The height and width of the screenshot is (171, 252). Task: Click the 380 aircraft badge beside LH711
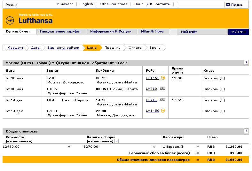point(162,99)
